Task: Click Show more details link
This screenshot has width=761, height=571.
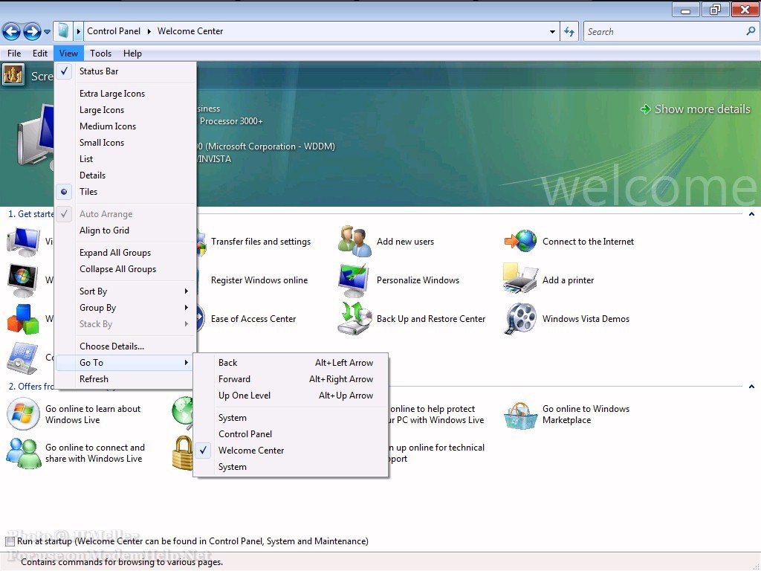Action: click(696, 109)
